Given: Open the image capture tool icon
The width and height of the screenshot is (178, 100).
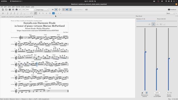Looking at the screenshot, I should point(86,10).
